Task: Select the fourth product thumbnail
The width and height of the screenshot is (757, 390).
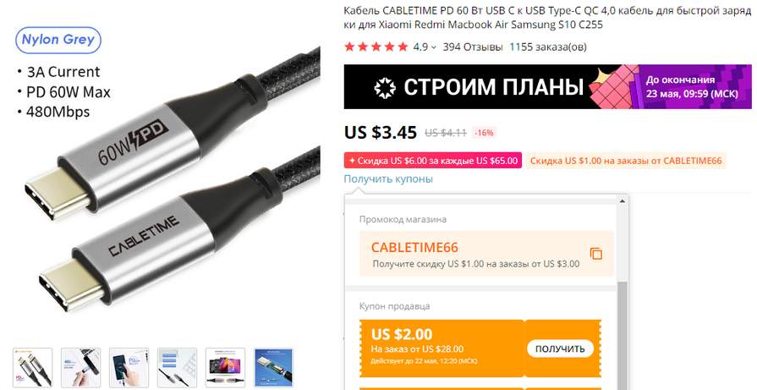Action: [177, 367]
